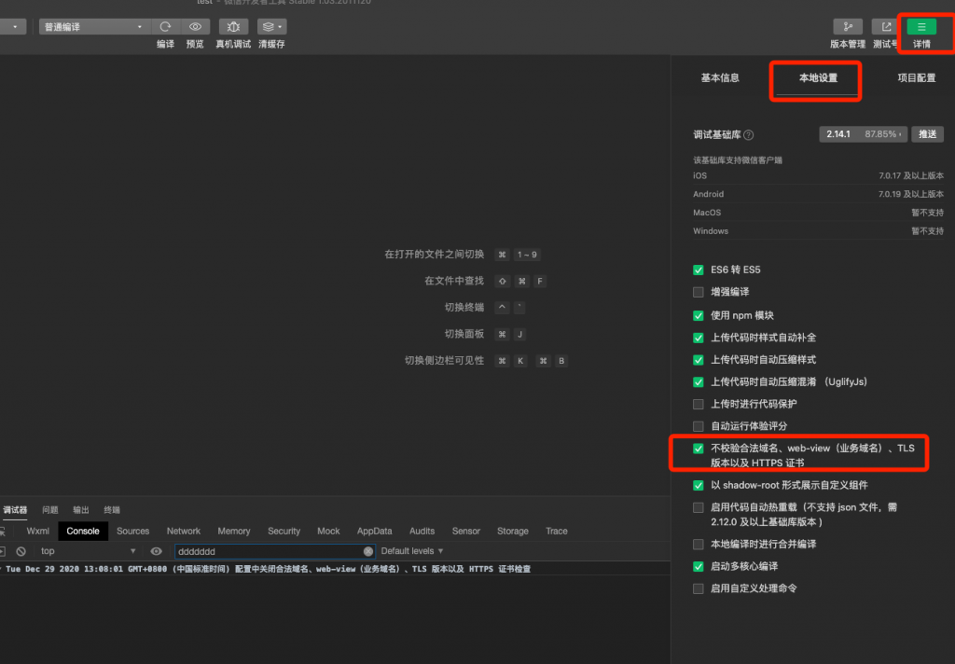Expand the 清缓存 clear cache dropdown
The height and width of the screenshot is (664, 955).
pos(272,27)
